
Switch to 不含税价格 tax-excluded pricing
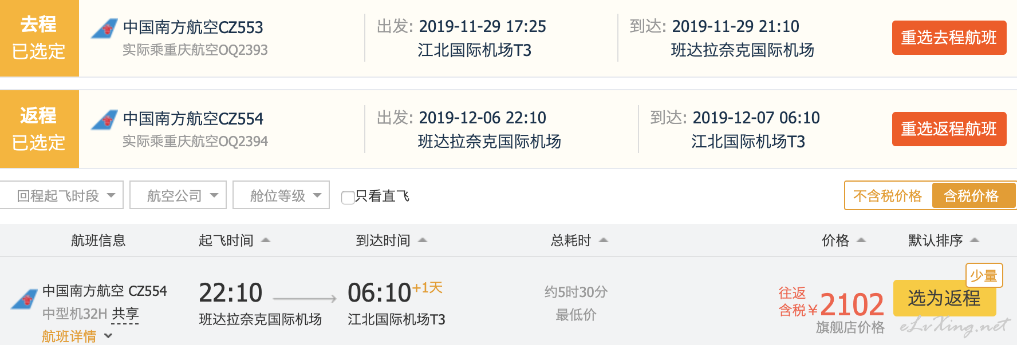888,196
